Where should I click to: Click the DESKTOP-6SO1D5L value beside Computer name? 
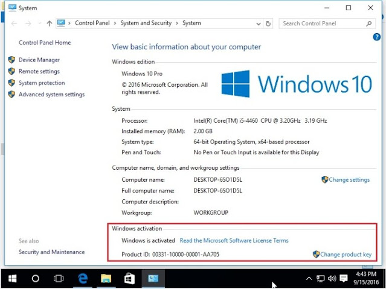click(218, 180)
